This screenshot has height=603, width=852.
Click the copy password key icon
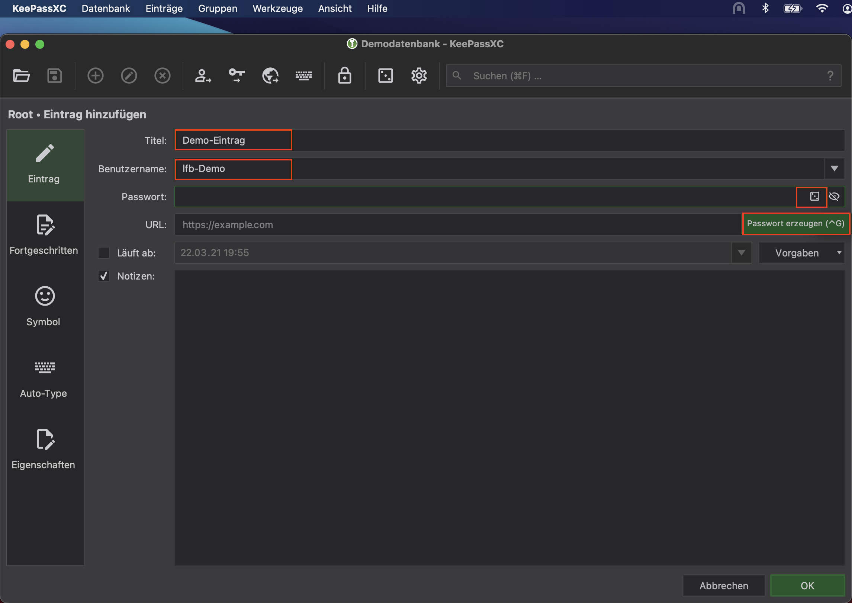click(x=237, y=76)
